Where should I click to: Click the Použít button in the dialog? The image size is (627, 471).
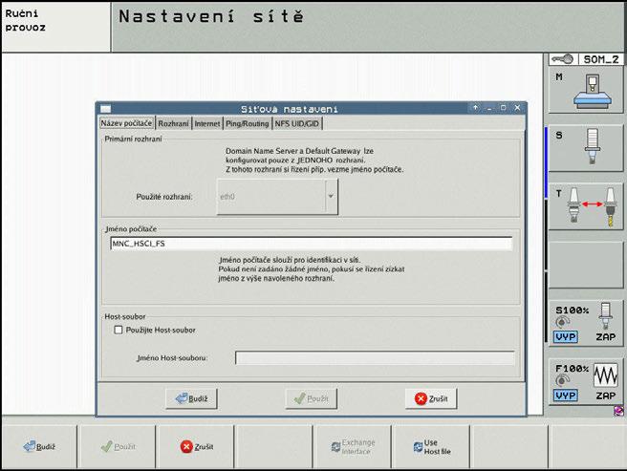(x=311, y=398)
